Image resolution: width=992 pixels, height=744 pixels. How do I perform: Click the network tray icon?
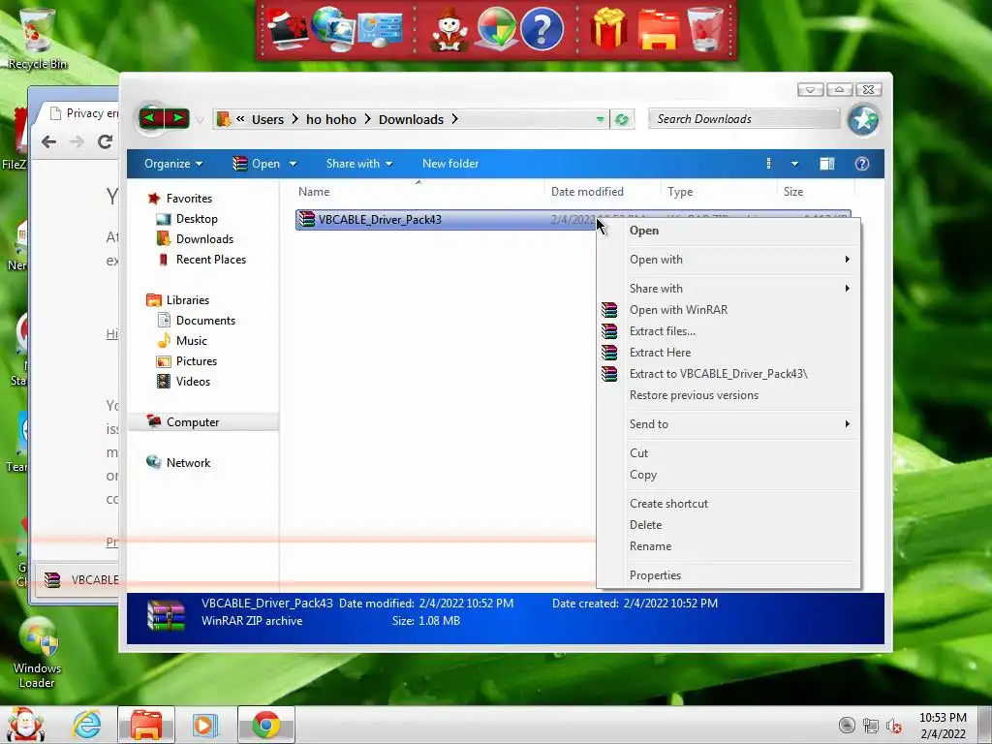[871, 726]
